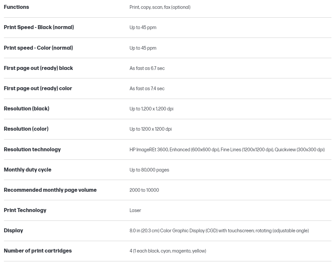Click the First page out (ready) black label
This screenshot has height=262, width=335.
coord(38,68)
